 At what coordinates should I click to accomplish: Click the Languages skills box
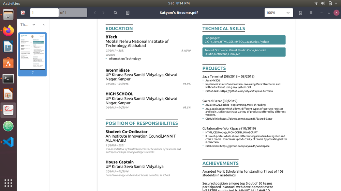tap(244, 40)
